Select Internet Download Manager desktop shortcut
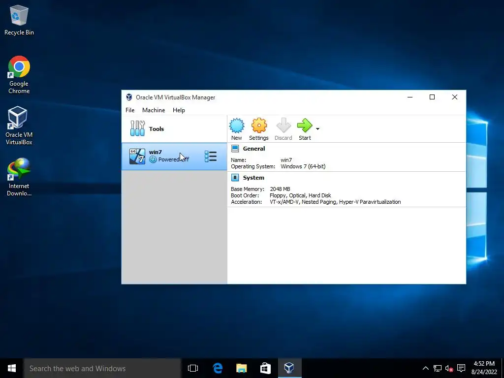Image resolution: width=504 pixels, height=378 pixels. (x=19, y=177)
